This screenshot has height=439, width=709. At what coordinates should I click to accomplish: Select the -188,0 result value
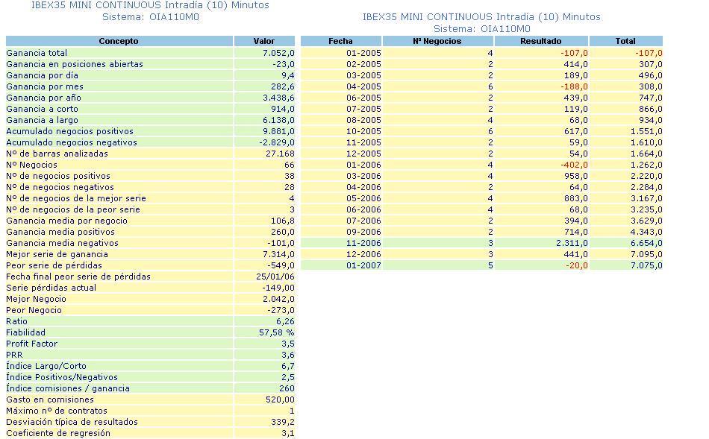[574, 86]
